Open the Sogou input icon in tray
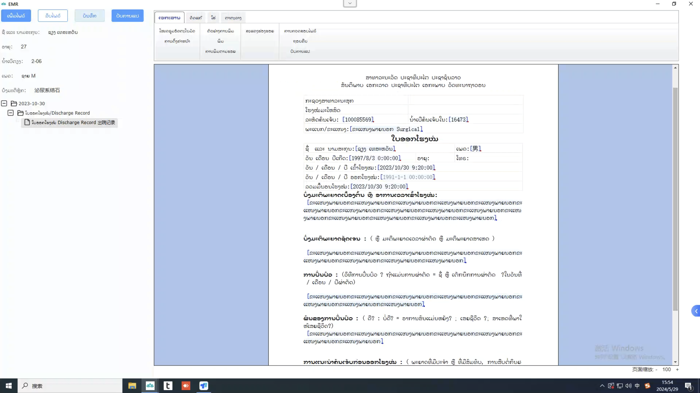 [x=647, y=386]
